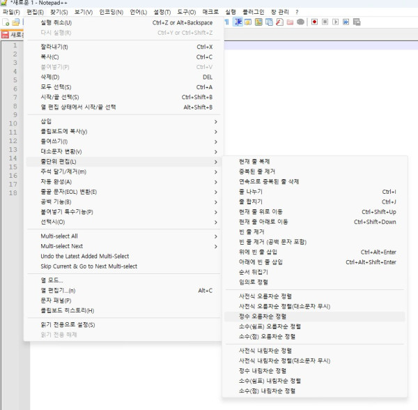Click the run macro multiple times icon
418x410 pixels.
[346, 22]
